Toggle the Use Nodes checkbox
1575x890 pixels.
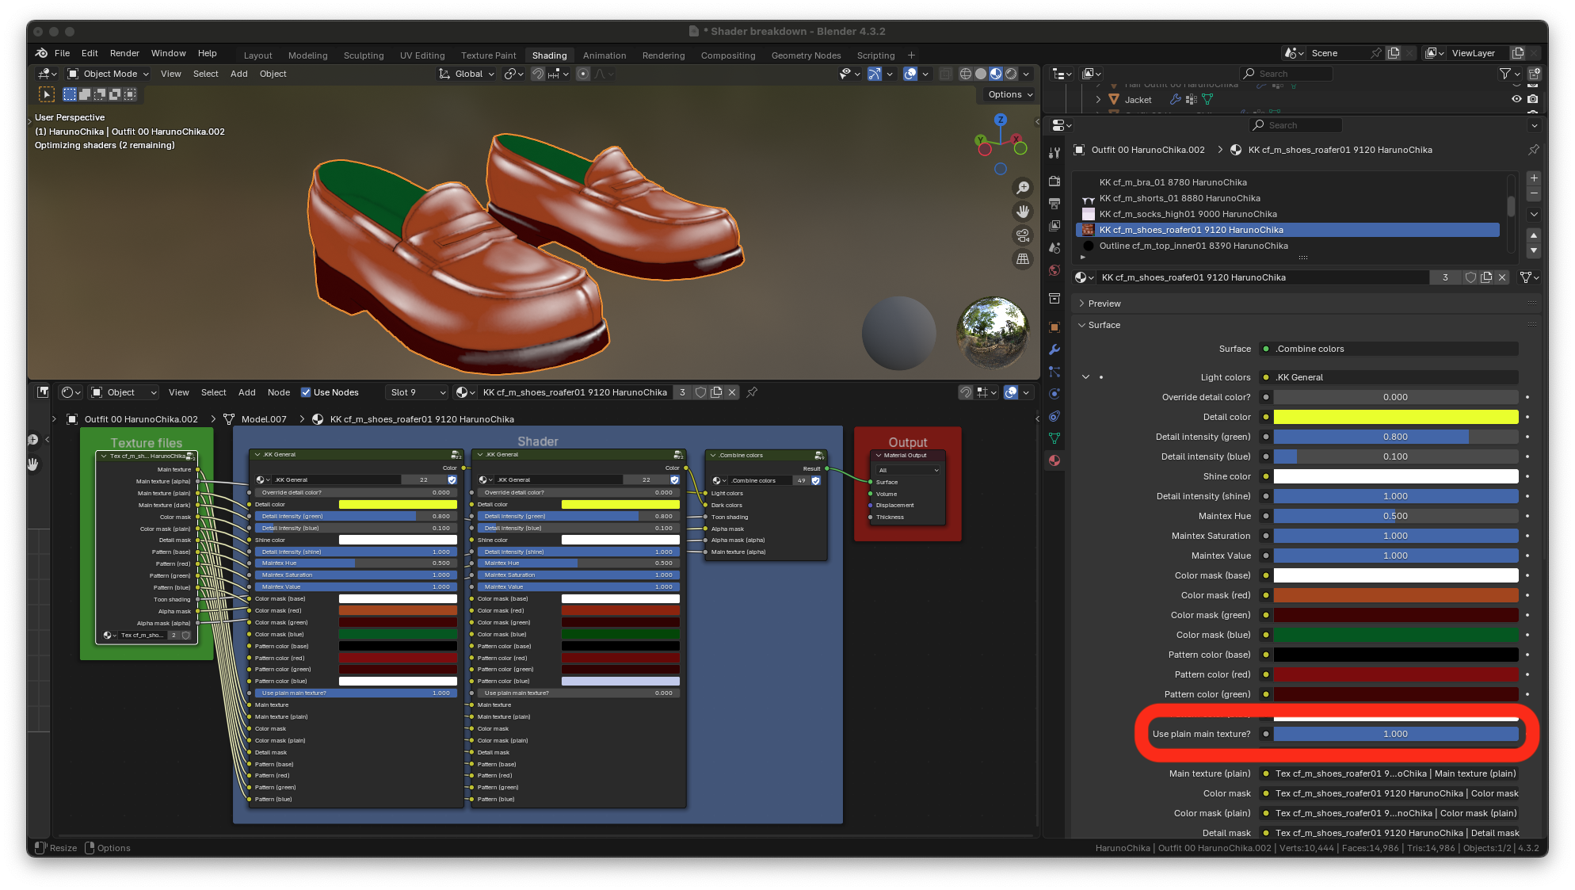(306, 392)
